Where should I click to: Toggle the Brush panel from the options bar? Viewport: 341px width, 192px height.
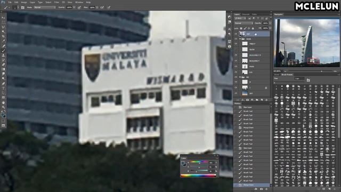23,7
